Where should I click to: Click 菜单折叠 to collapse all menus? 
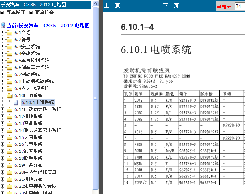(44, 12)
